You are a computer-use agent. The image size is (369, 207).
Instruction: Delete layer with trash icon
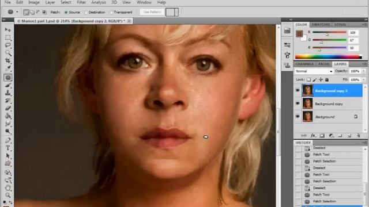coord(358,136)
